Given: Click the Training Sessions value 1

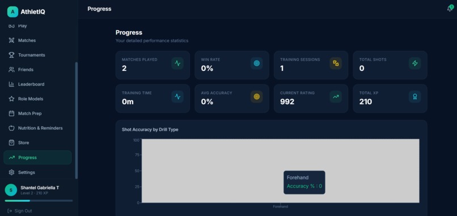Looking at the screenshot, I should tap(282, 69).
